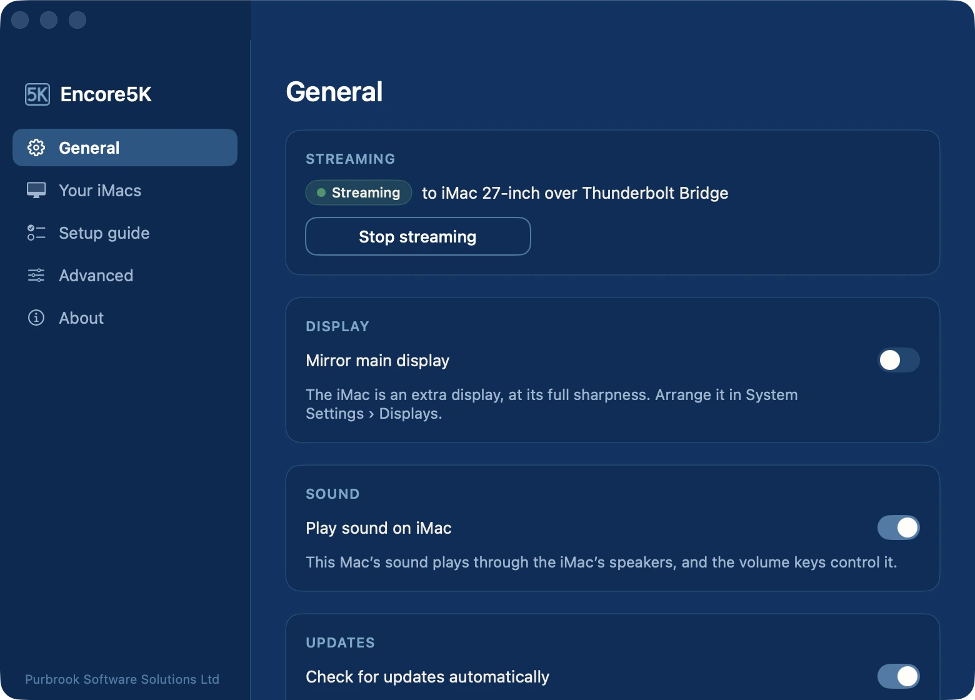The width and height of the screenshot is (975, 700).
Task: Click the green Streaming status badge
Action: (x=359, y=192)
